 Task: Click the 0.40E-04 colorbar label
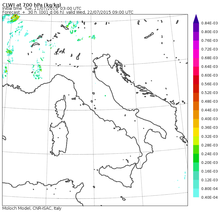[x=209, y=197]
